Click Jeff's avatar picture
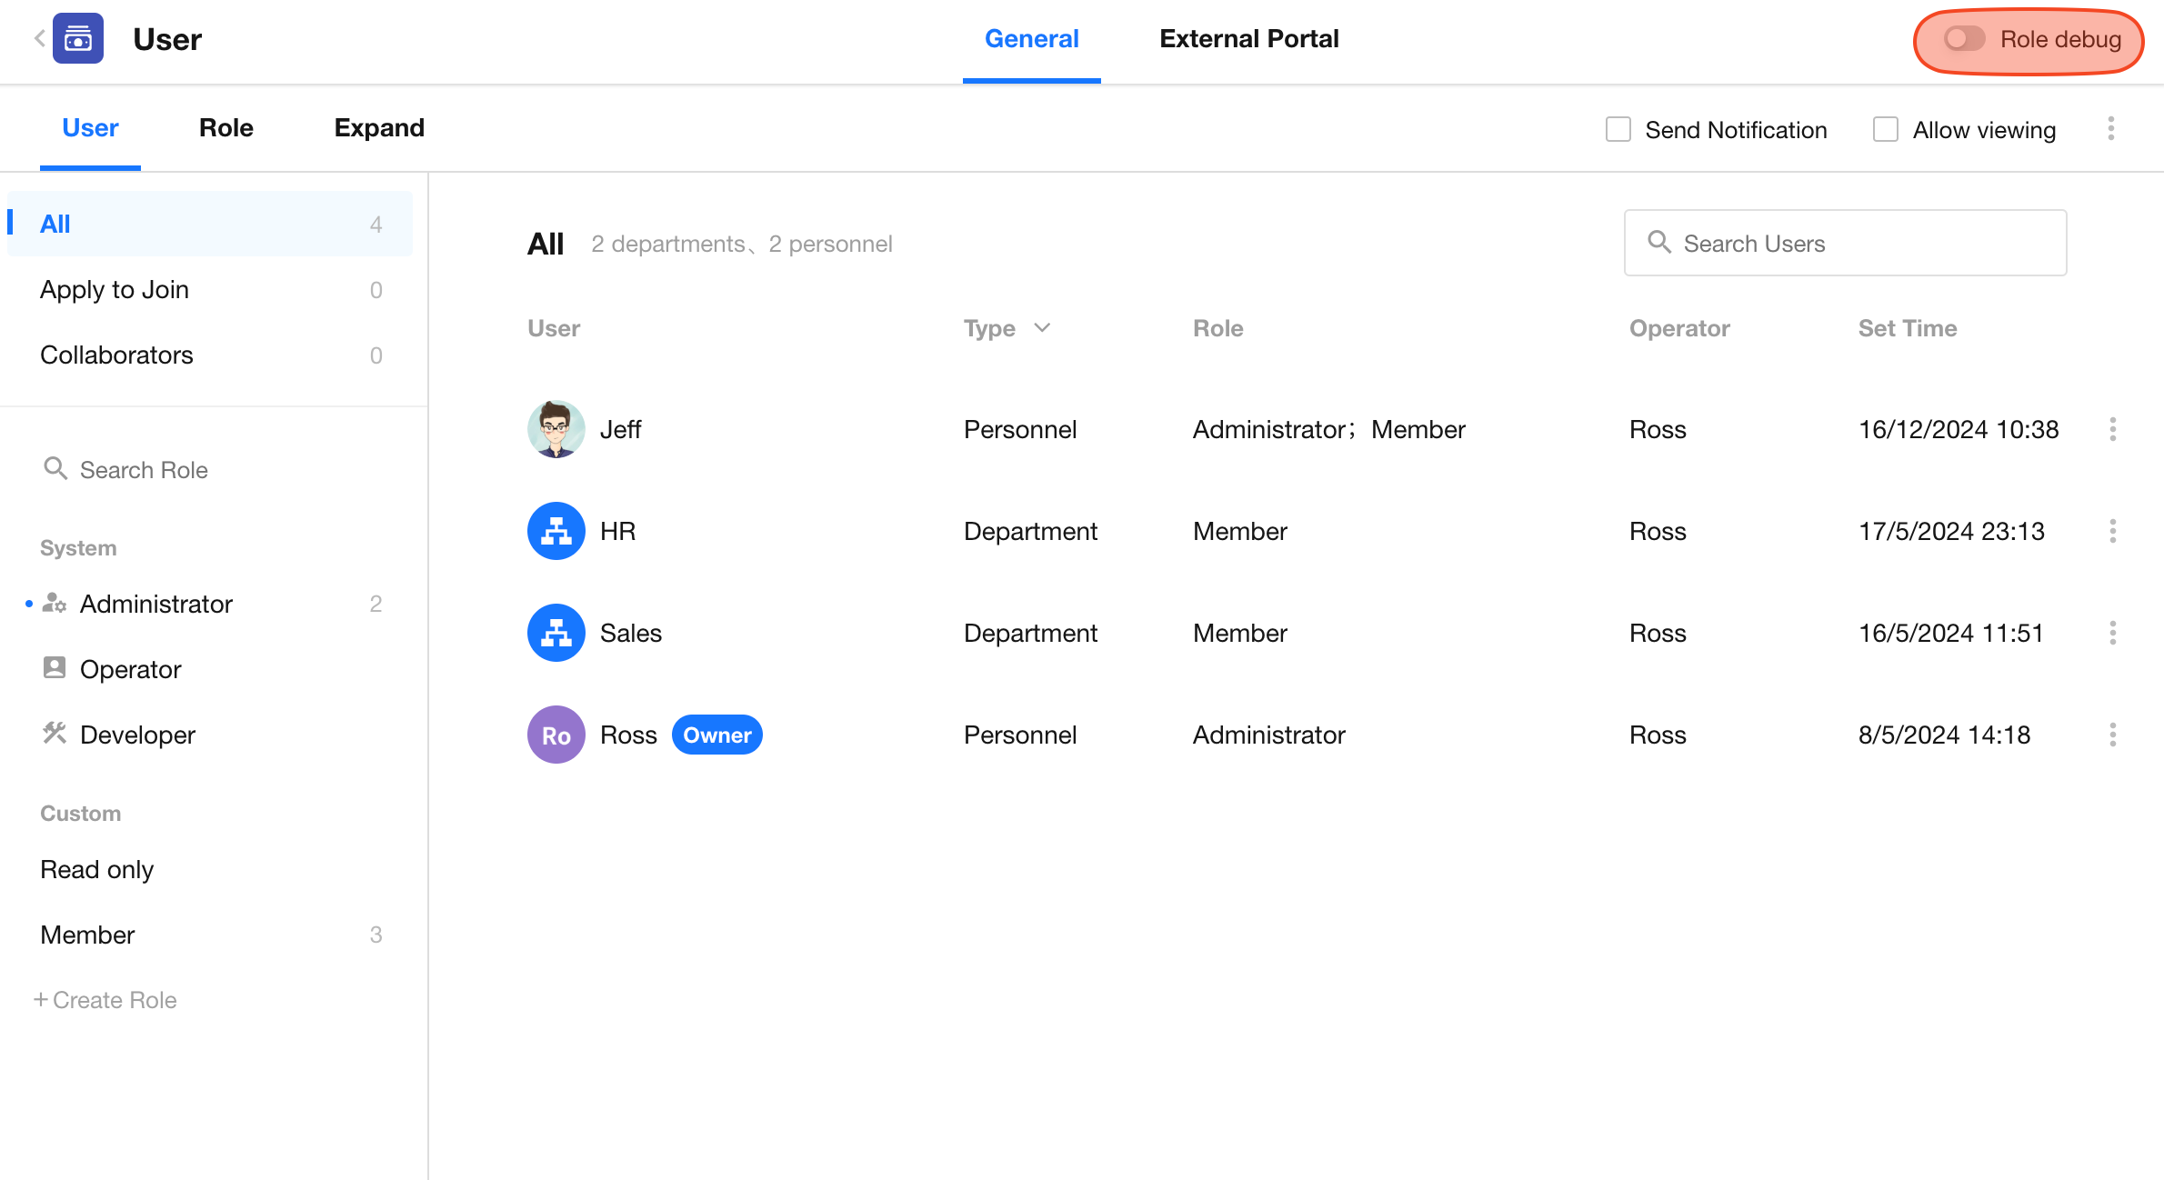 tap(556, 429)
